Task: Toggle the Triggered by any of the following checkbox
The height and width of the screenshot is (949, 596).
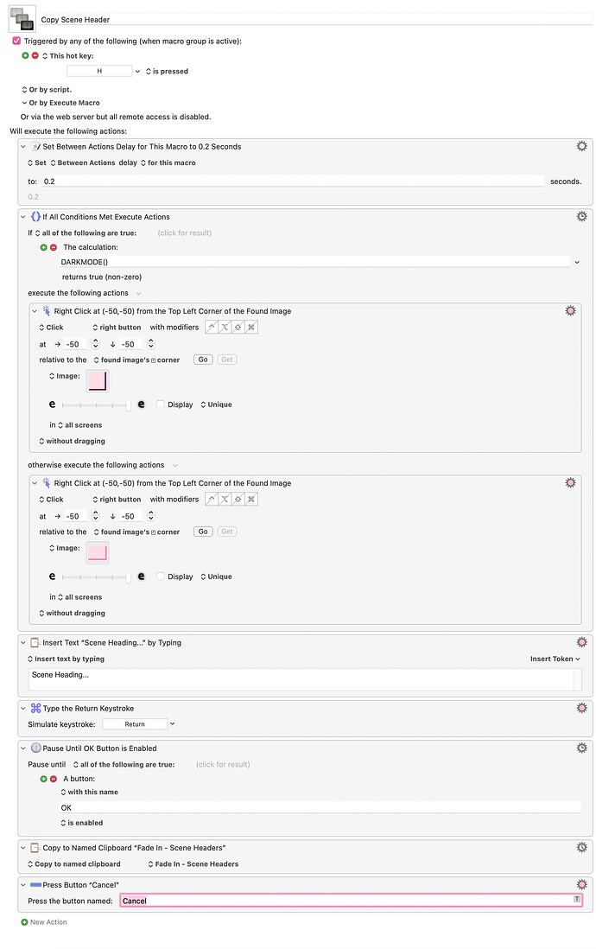Action: [x=16, y=41]
